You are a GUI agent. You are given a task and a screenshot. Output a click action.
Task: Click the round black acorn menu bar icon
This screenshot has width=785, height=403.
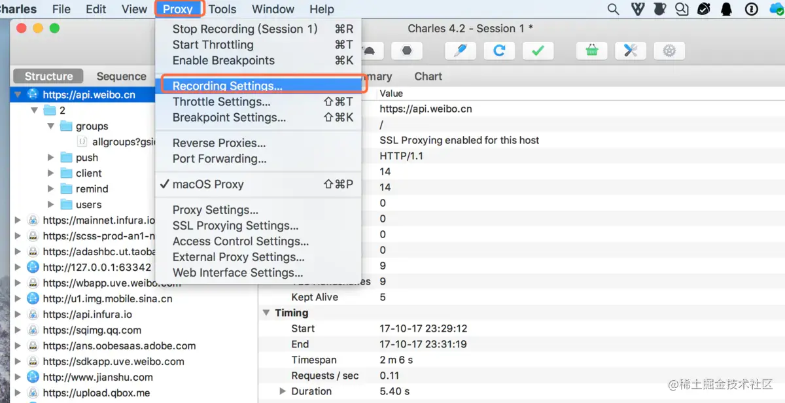tap(705, 9)
